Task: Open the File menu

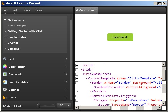Action: (x=6, y=11)
